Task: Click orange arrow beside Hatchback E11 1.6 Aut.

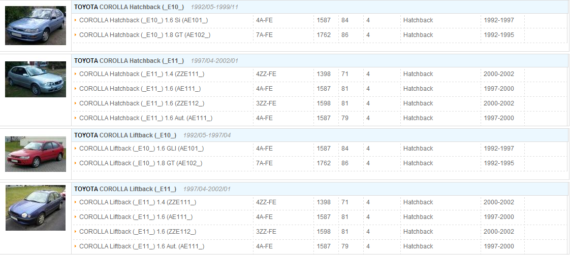Action: [76, 118]
